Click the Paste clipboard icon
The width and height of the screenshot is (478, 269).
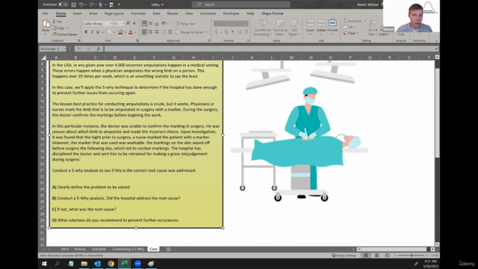coord(46,23)
